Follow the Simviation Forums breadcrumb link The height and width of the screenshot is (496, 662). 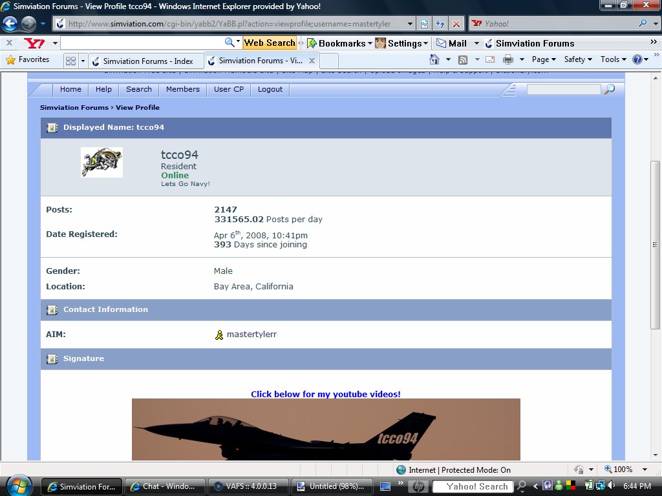[x=74, y=108]
